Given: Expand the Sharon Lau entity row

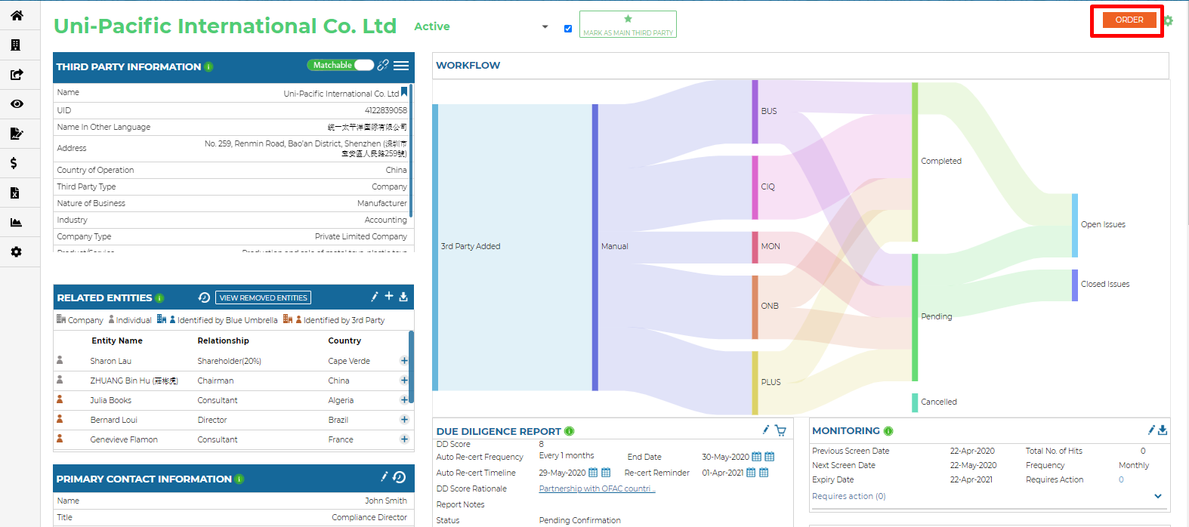Looking at the screenshot, I should [404, 361].
